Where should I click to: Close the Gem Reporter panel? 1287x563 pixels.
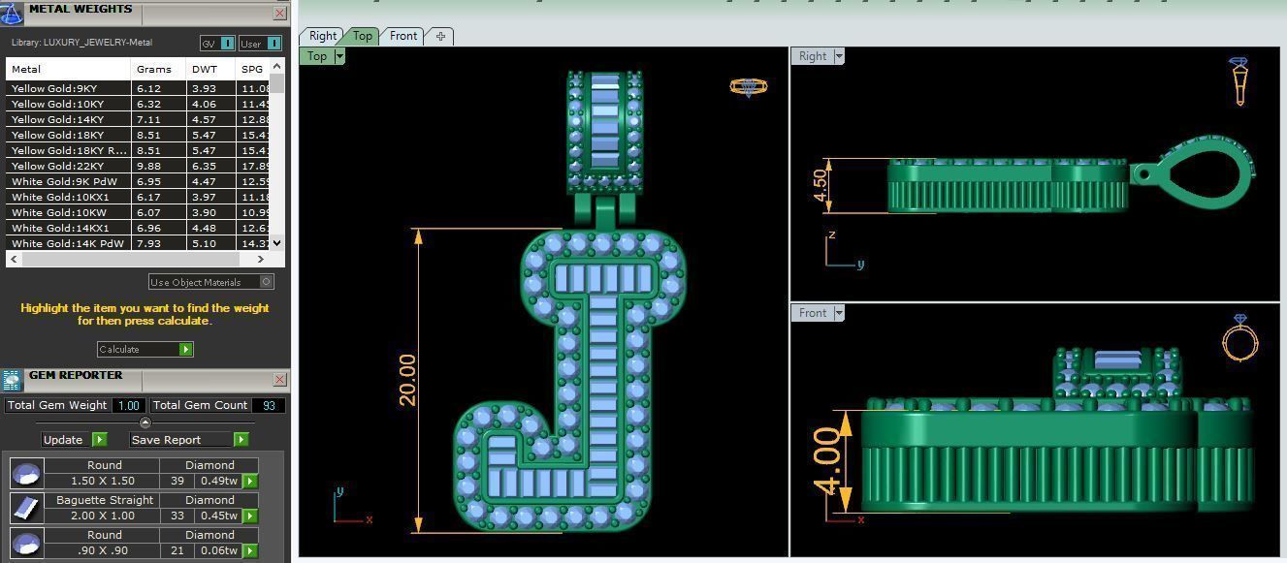[x=279, y=379]
